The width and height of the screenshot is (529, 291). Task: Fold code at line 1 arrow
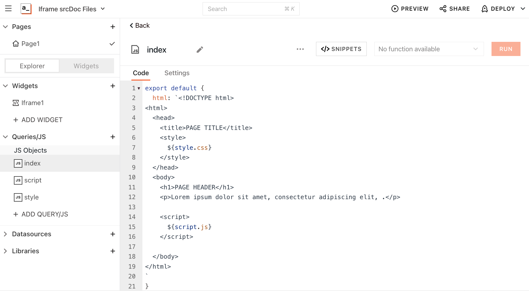[139, 88]
